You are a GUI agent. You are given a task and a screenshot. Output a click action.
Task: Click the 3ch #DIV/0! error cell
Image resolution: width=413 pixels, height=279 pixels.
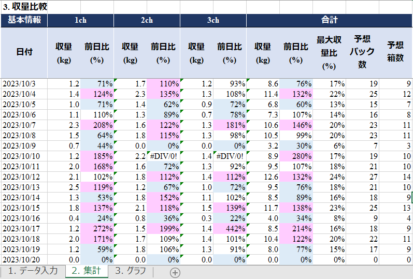pos(230,156)
